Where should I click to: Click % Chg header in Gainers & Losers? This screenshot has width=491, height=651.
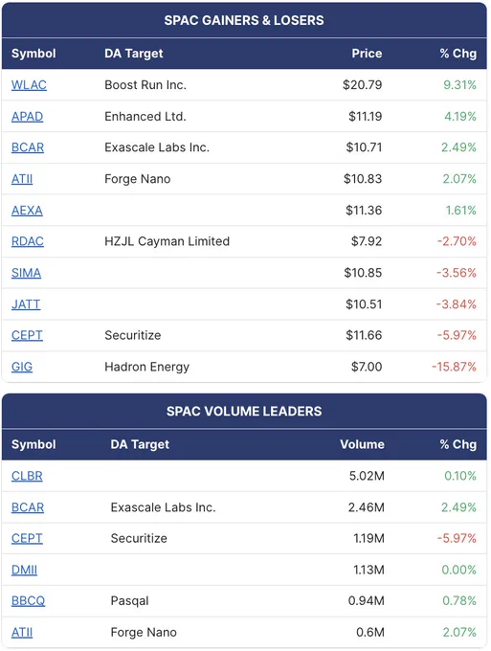458,54
